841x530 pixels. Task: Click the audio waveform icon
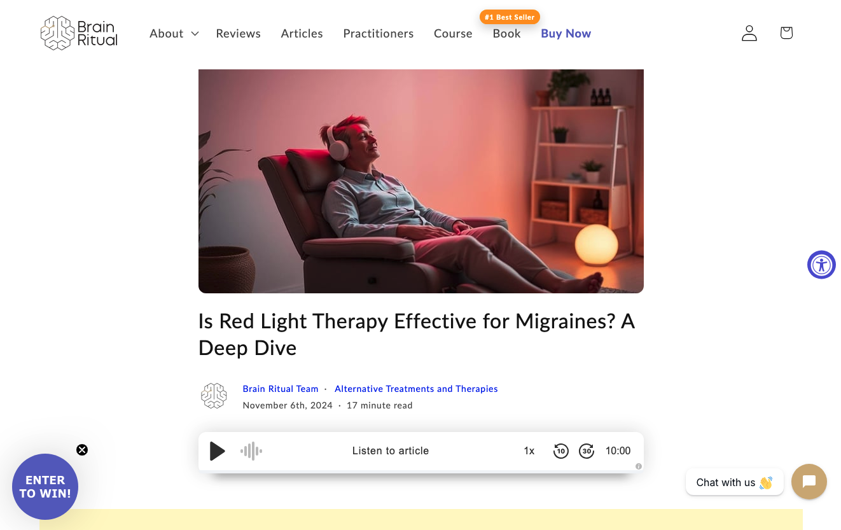tap(251, 451)
